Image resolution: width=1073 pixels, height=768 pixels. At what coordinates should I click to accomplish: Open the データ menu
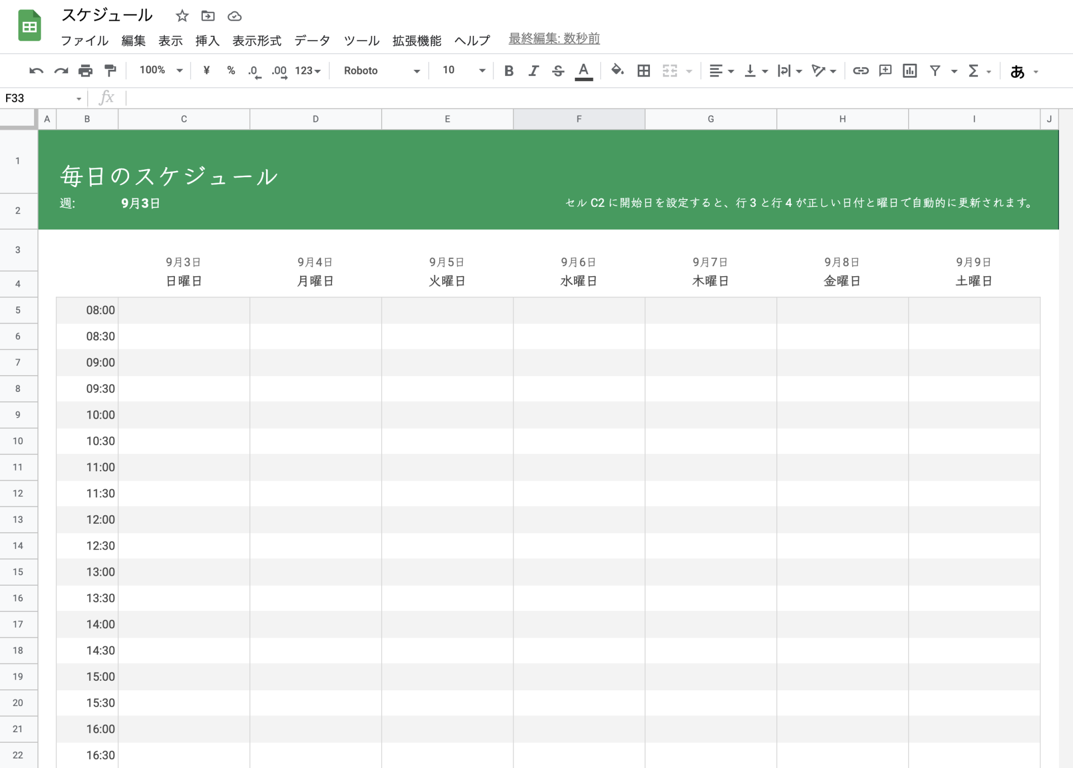312,41
